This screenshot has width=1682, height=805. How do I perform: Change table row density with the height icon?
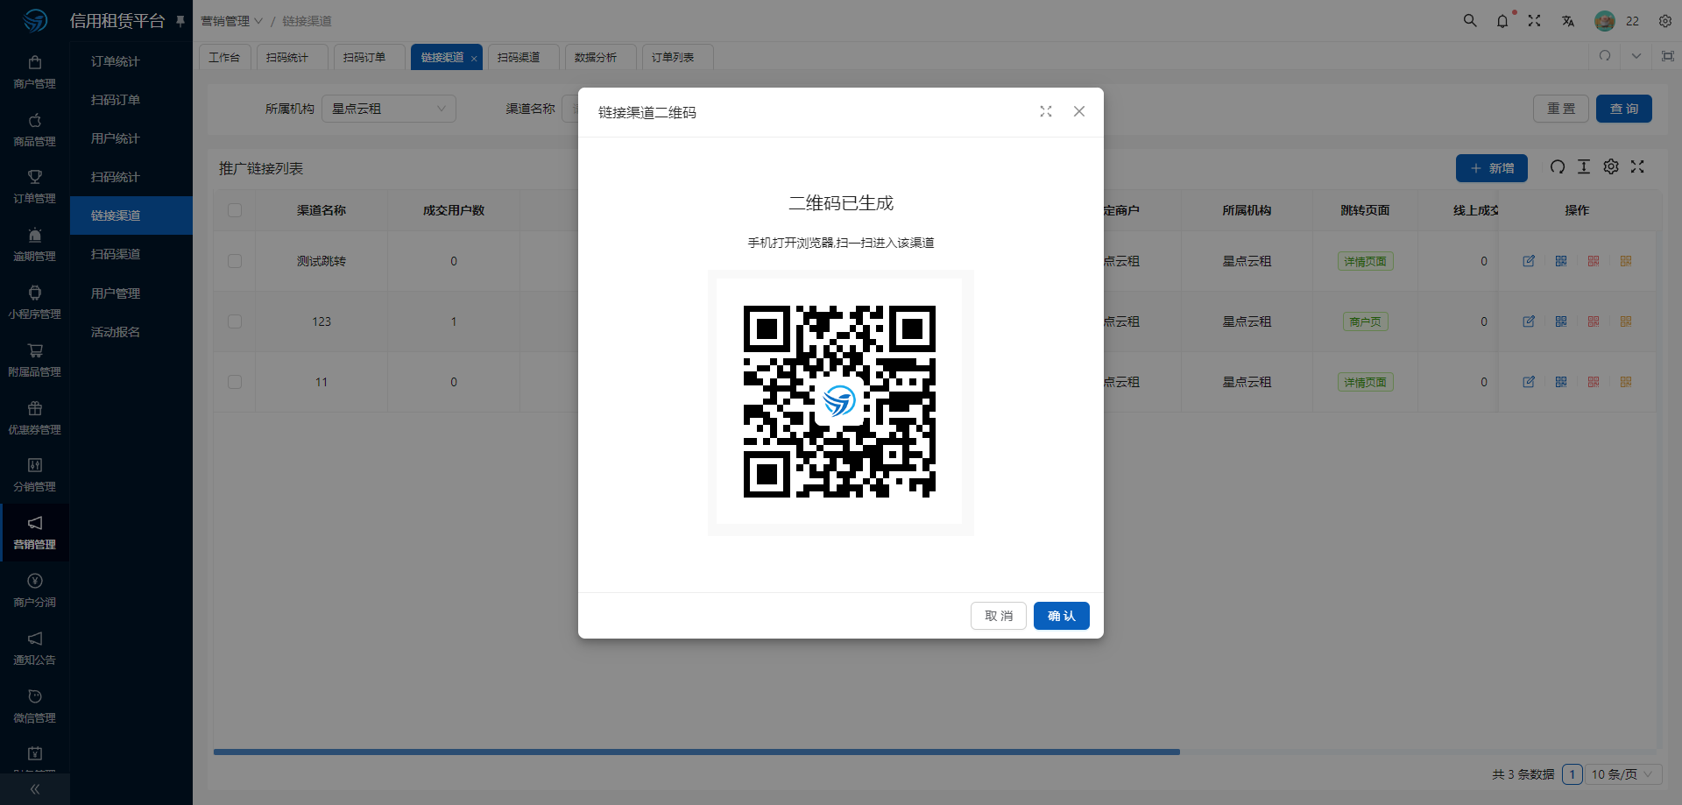1584,166
